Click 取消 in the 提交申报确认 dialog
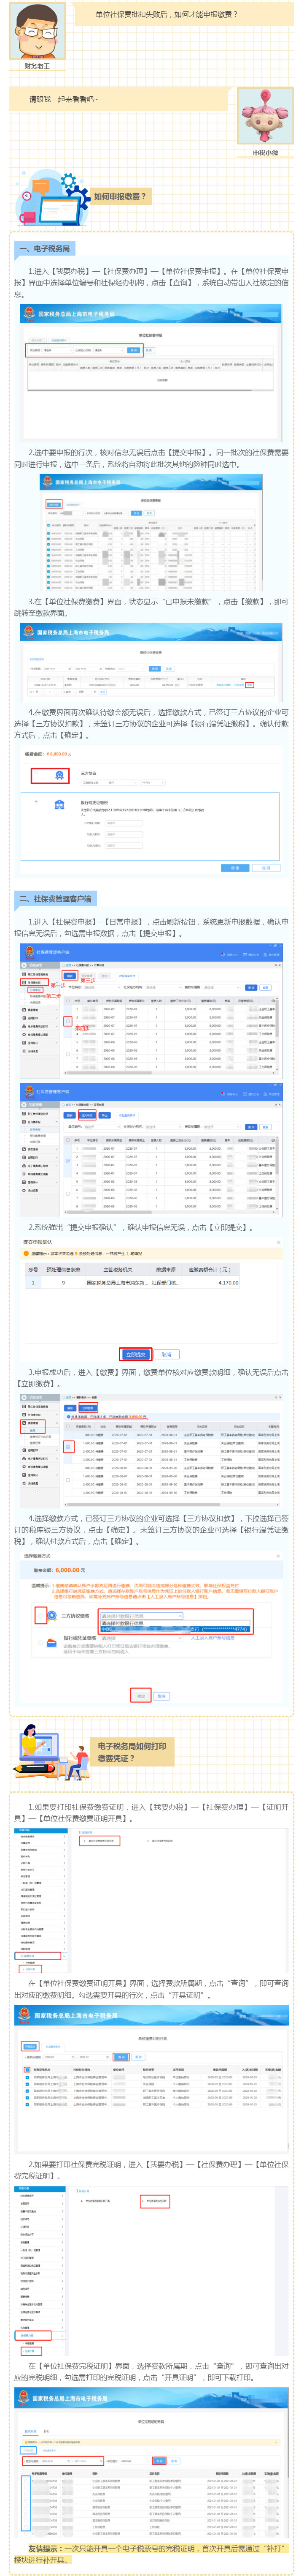 coord(167,1354)
